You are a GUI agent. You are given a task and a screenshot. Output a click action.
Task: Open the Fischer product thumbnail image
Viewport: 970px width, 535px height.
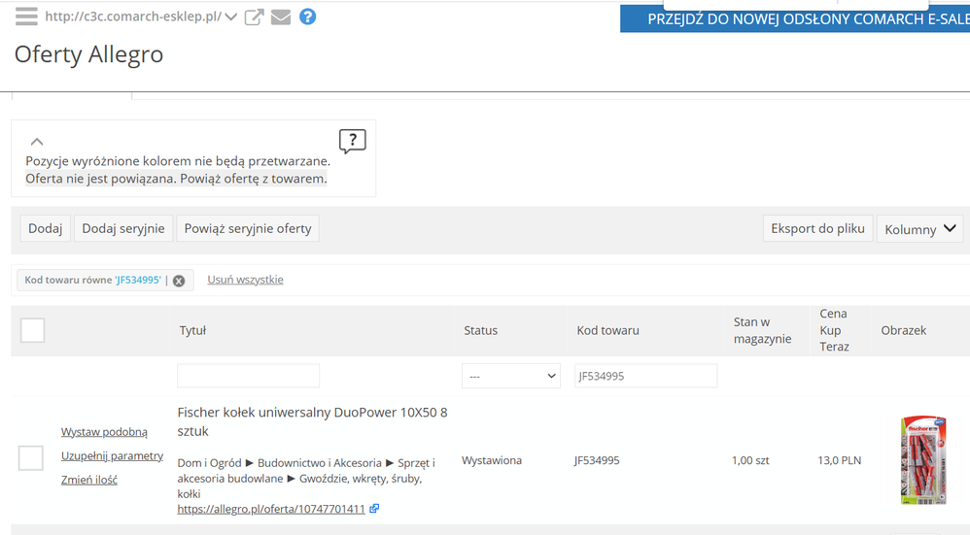pyautogui.click(x=923, y=460)
